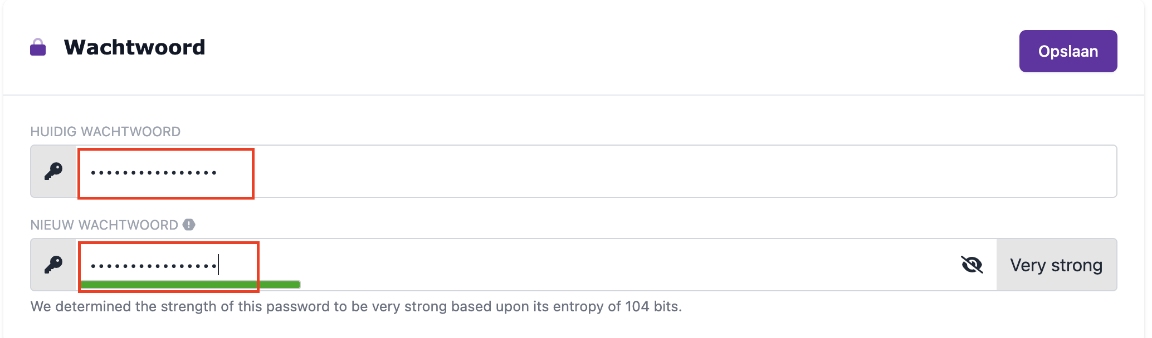Click the key icon in Nieuw Wachtwoord field
1152x338 pixels.
point(53,265)
